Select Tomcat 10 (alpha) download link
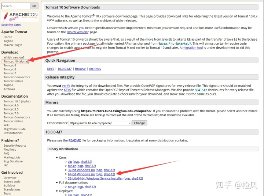The image size is (264, 196). coord(16,61)
